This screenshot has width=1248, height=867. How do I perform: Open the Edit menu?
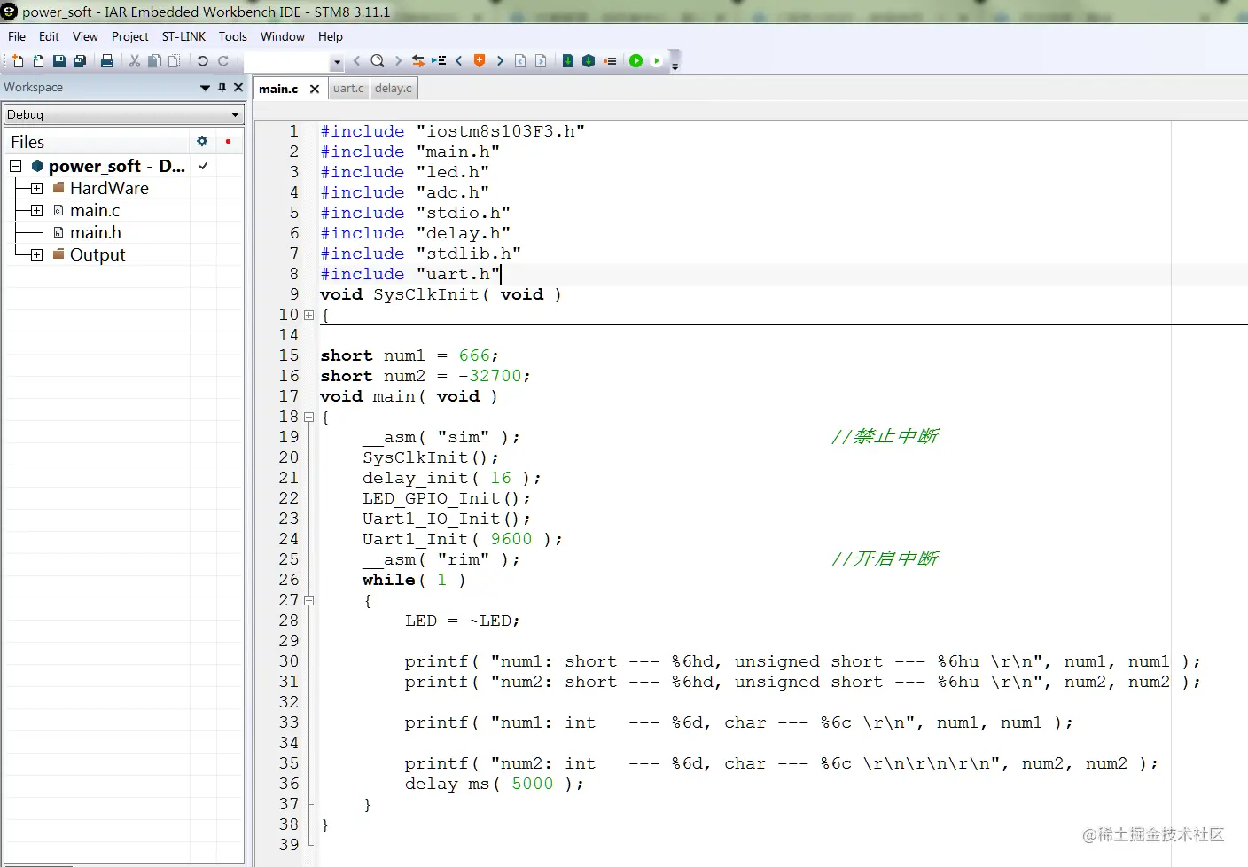(49, 36)
